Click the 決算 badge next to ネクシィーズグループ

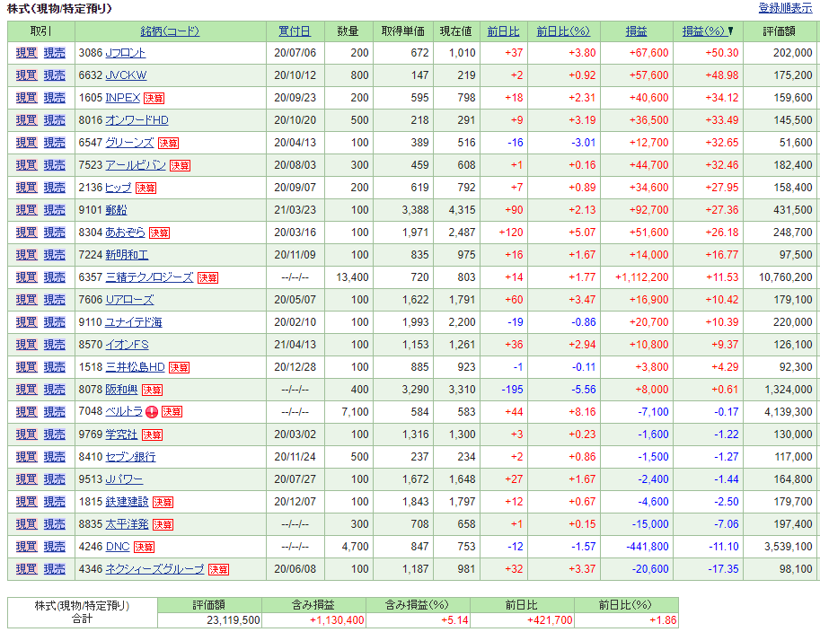pyautogui.click(x=218, y=570)
